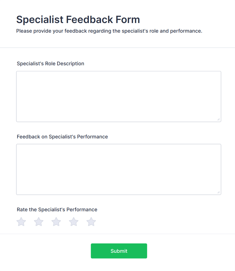Click the "Rate the Specialist's Performance" label
This screenshot has width=235, height=271.
[x=57, y=210]
